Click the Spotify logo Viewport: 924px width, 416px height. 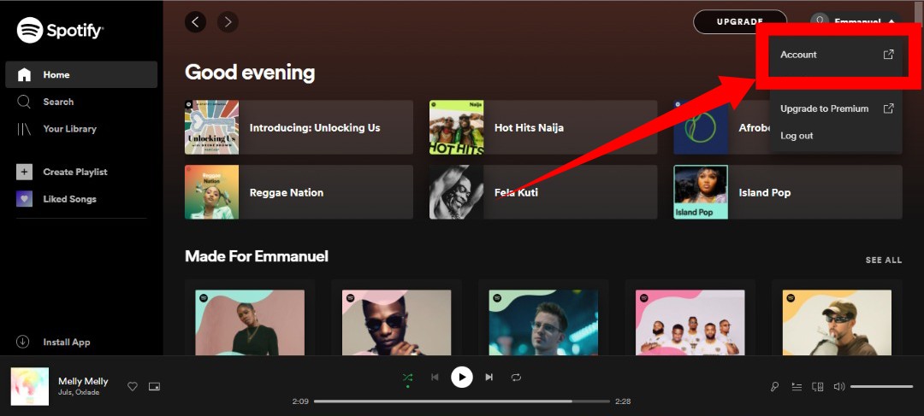(x=60, y=30)
